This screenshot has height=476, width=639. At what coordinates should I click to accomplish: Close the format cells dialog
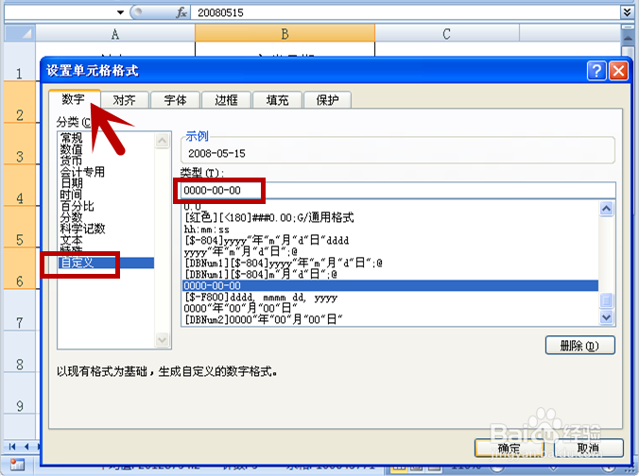coord(618,71)
